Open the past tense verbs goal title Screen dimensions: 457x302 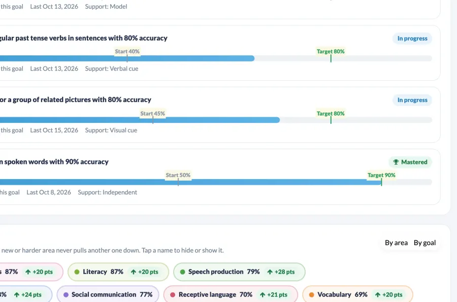click(x=84, y=38)
